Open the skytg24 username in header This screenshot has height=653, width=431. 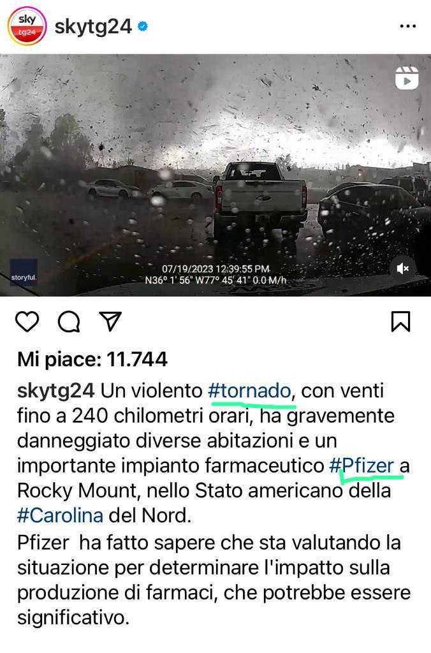pos(93,27)
